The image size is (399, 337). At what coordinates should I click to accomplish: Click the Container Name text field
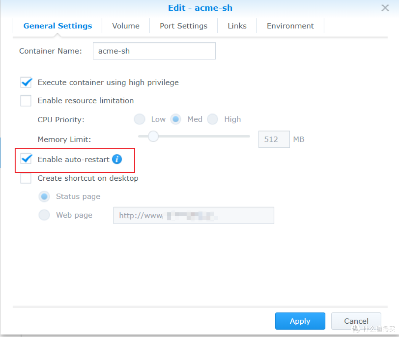154,51
